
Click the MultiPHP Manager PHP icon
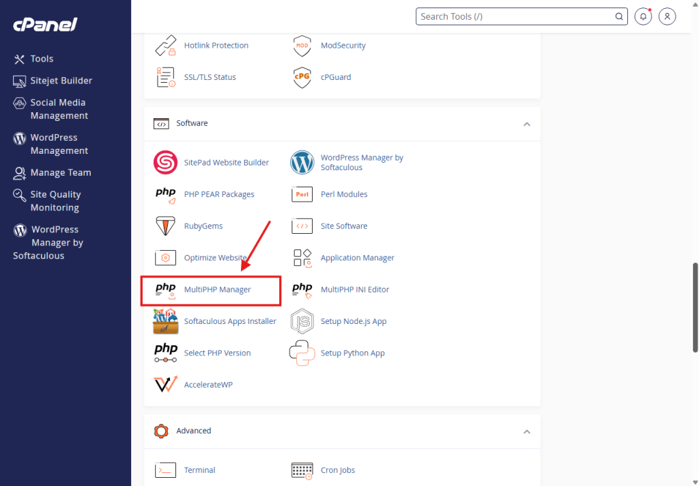click(165, 290)
